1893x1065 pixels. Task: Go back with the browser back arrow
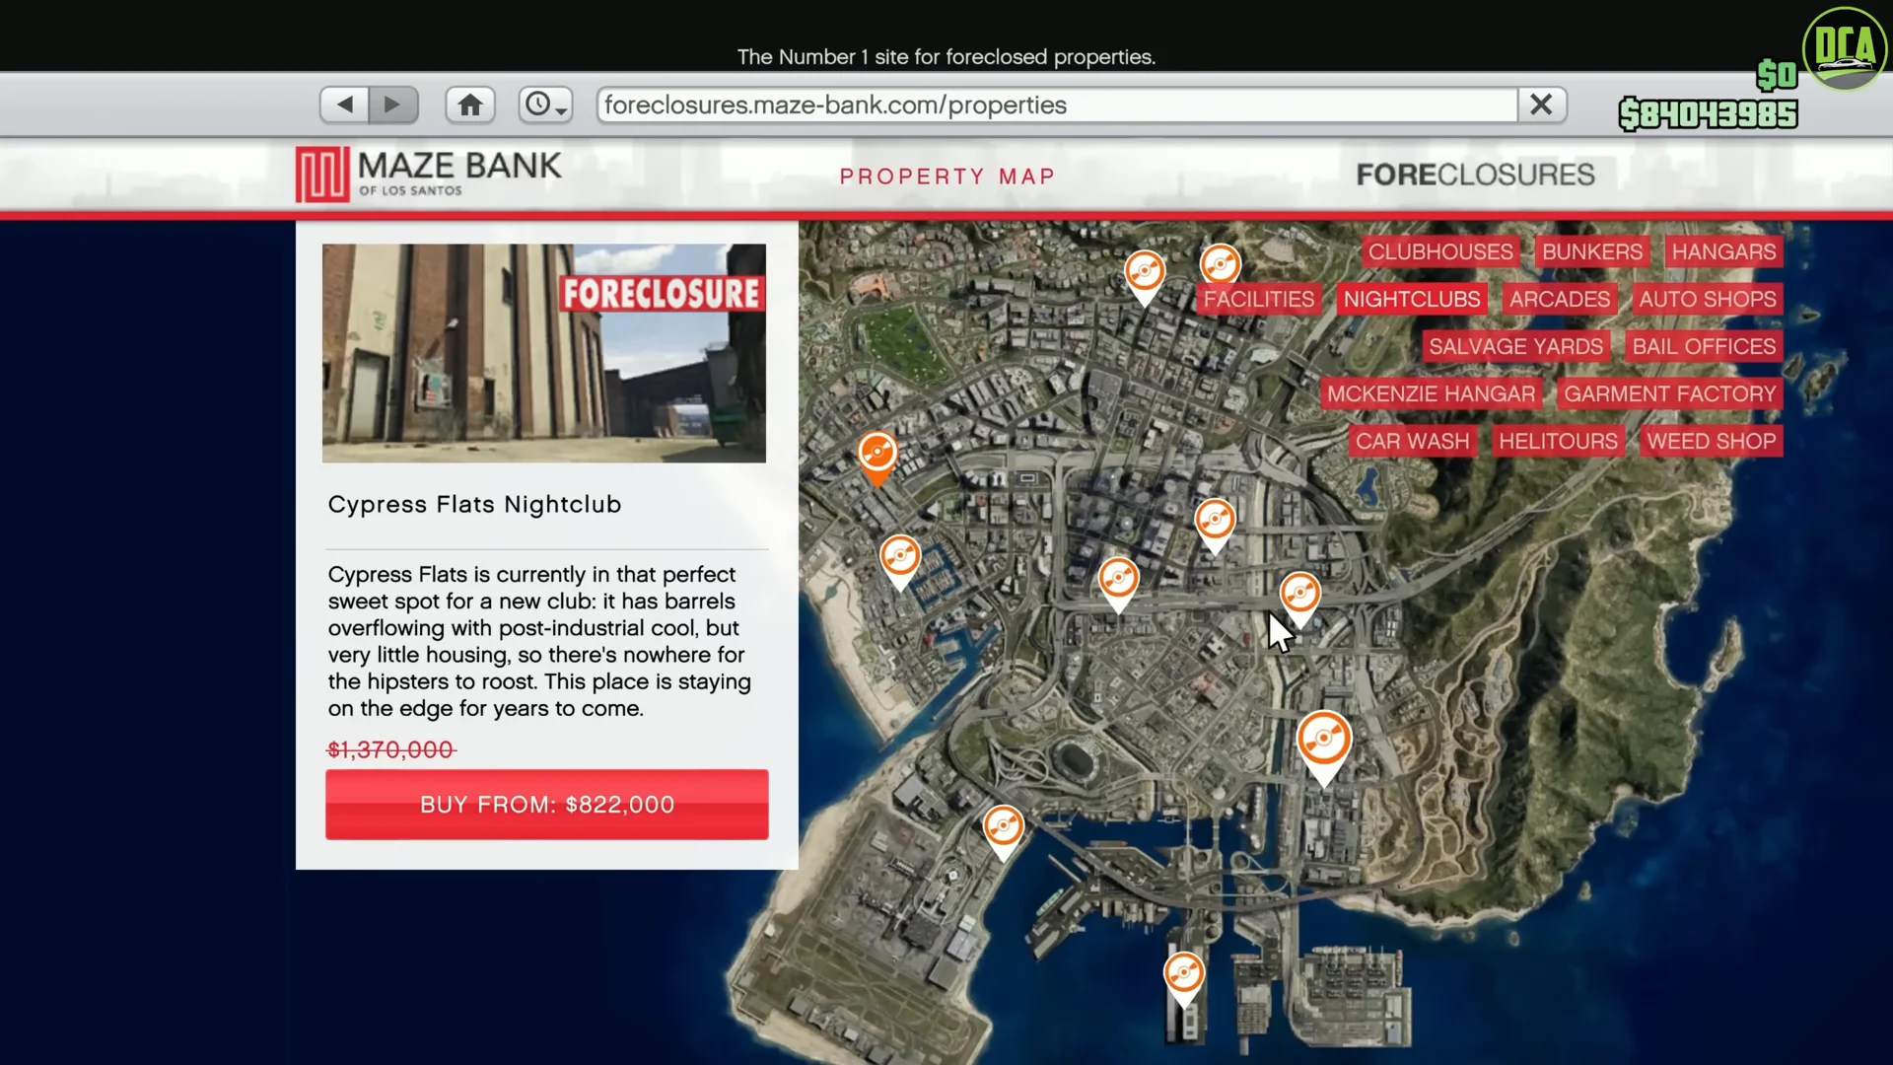(x=345, y=105)
